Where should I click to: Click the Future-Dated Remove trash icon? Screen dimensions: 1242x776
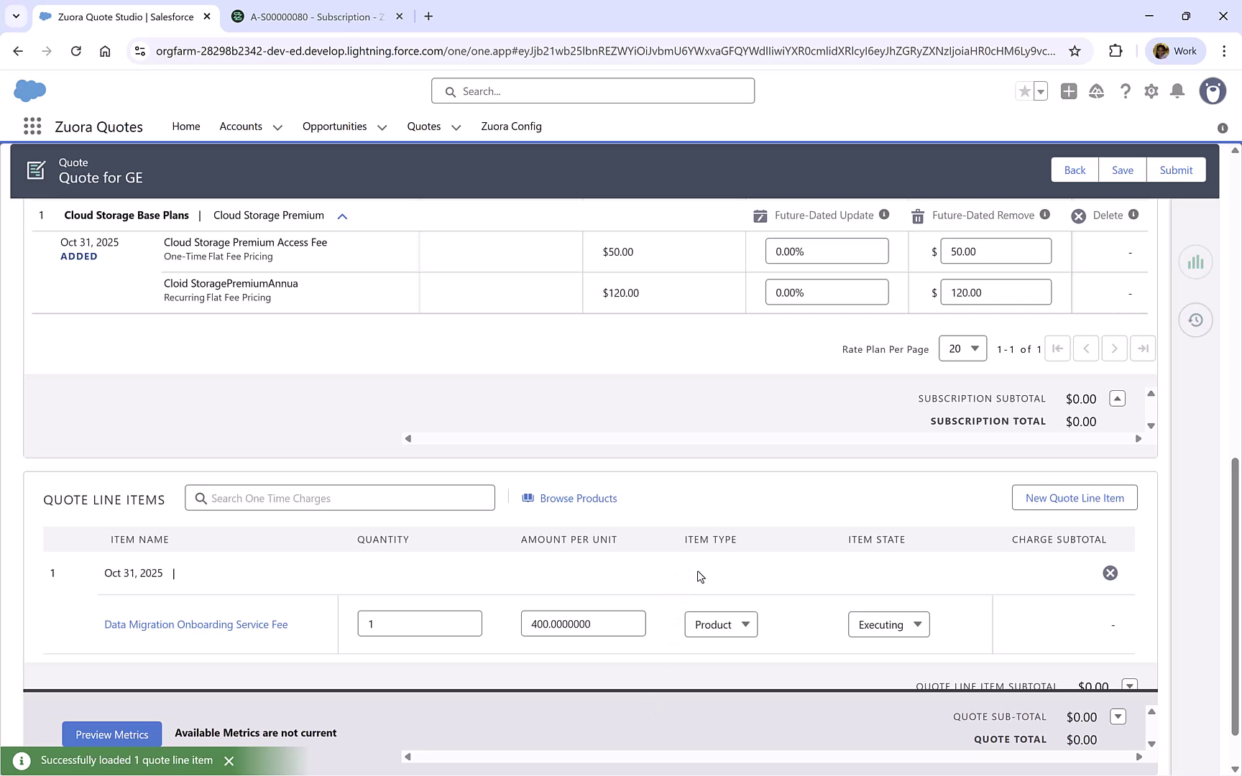click(x=917, y=215)
